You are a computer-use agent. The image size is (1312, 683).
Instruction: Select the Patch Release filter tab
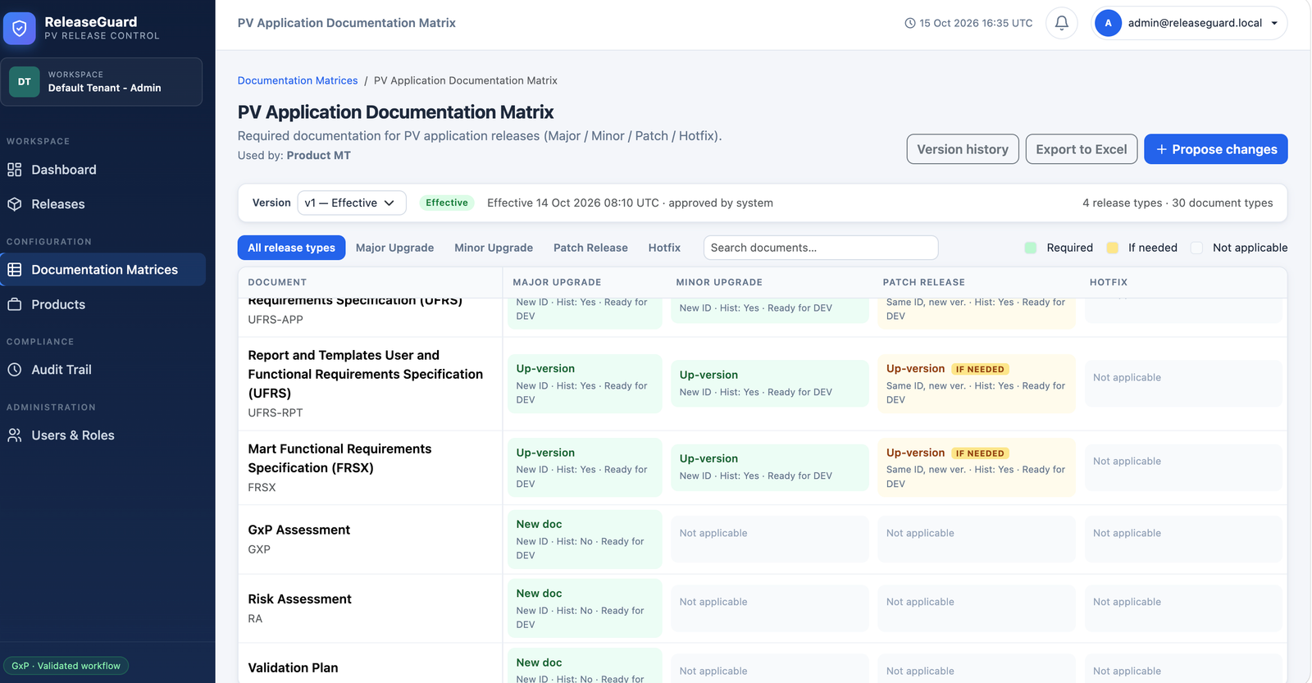[590, 248]
